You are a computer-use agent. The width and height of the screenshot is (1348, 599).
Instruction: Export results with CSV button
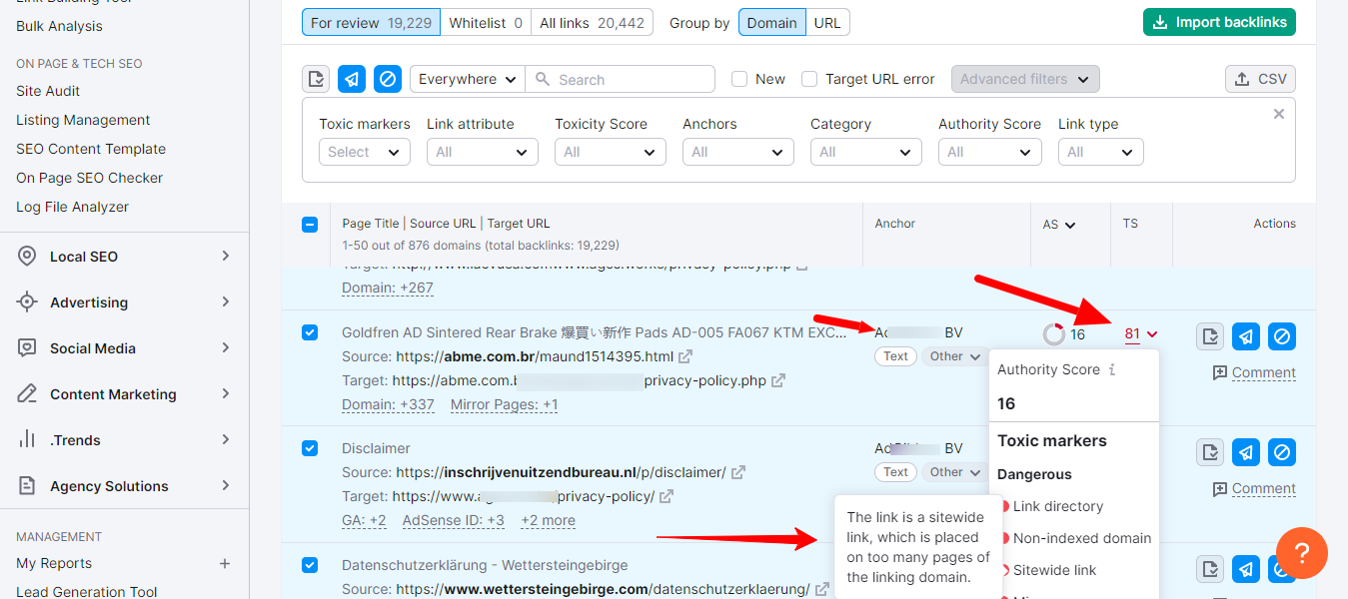click(1260, 79)
